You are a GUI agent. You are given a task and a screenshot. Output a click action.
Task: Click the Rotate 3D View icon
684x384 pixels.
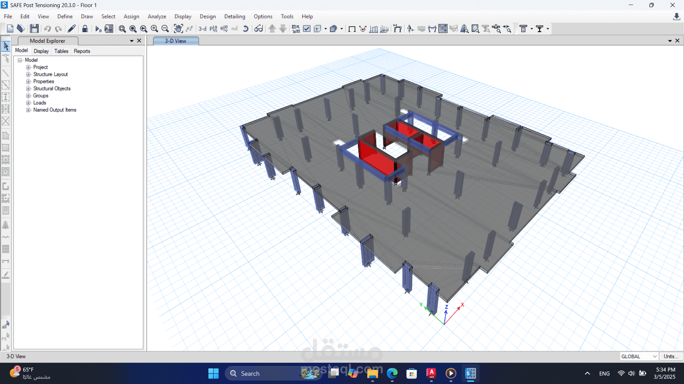point(245,29)
